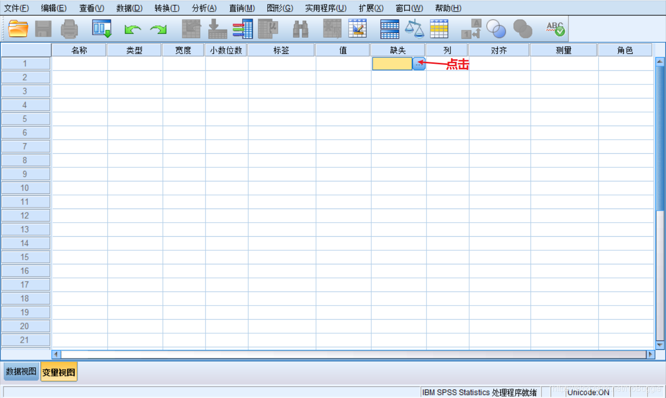Select row header number 10
This screenshot has width=666, height=398.
(x=26, y=188)
